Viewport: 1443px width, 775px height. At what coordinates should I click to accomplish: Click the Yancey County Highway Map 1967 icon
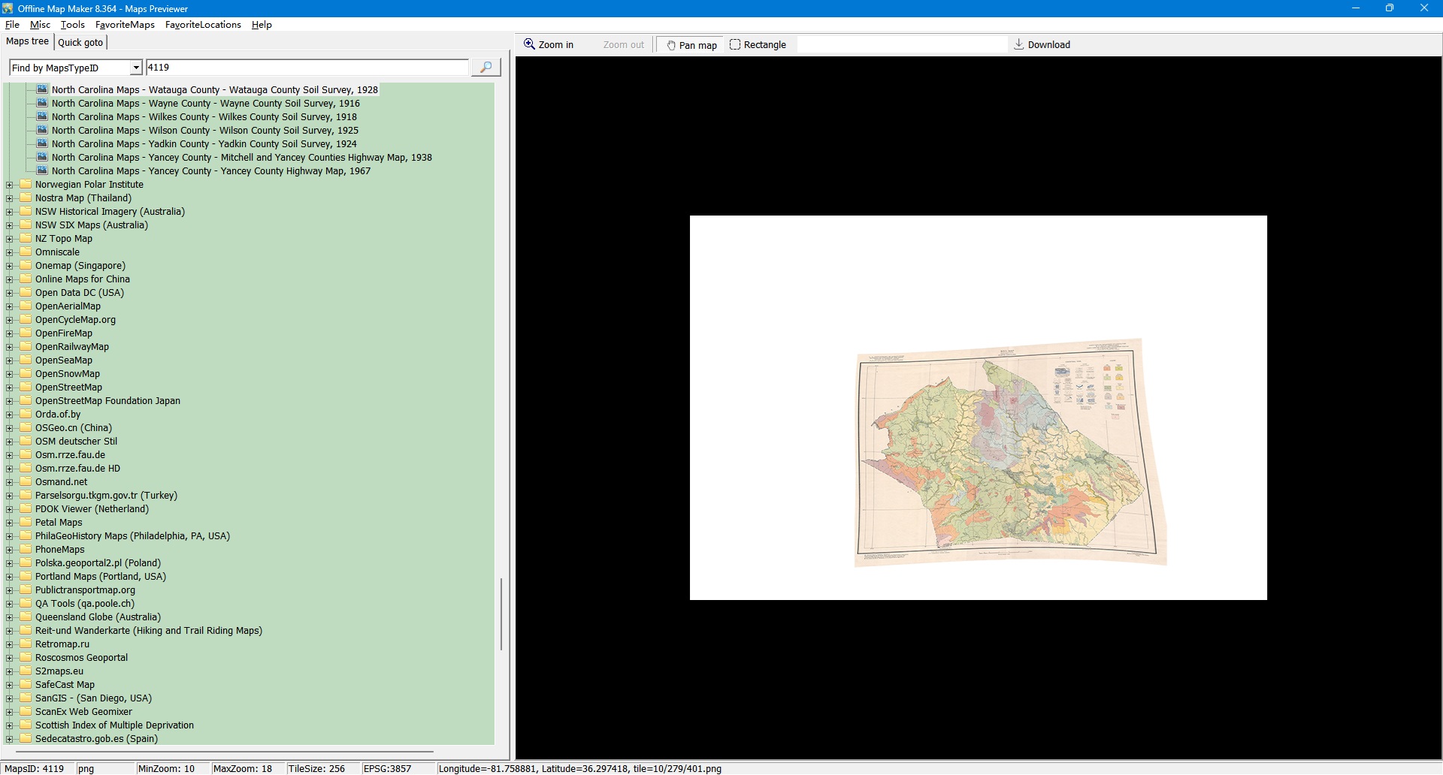pyautogui.click(x=43, y=170)
